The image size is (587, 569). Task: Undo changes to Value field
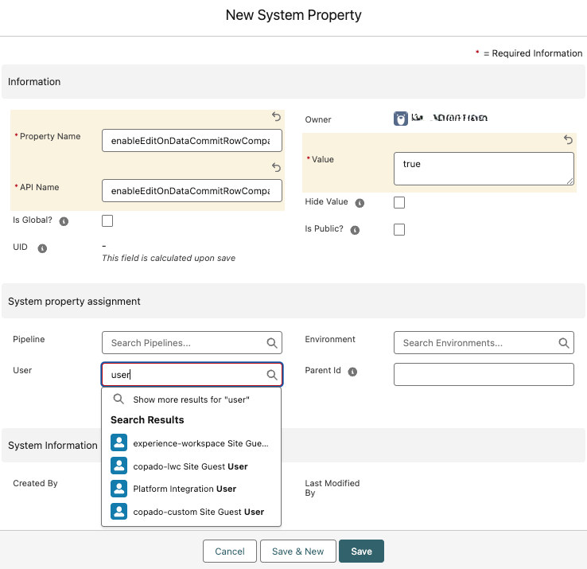coord(568,140)
